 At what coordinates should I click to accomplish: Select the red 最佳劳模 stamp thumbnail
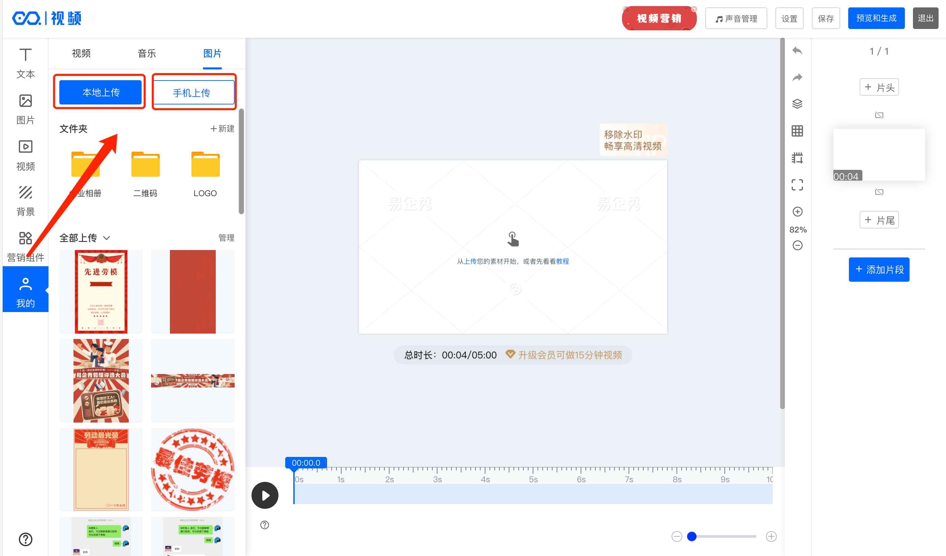click(x=193, y=470)
